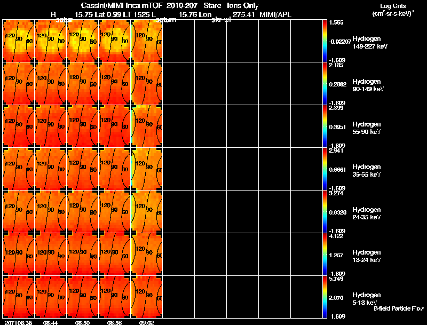427x325 pixels.
Task: Select the 5-13 keV image at 09:02
Action: pyautogui.click(x=147, y=297)
